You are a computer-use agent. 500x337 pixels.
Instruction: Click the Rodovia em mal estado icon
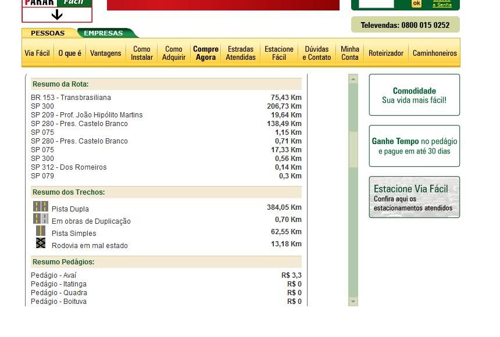point(41,243)
